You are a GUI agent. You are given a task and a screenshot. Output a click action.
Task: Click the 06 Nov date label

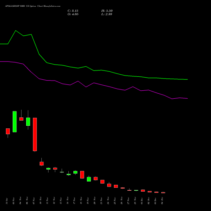point(27,200)
